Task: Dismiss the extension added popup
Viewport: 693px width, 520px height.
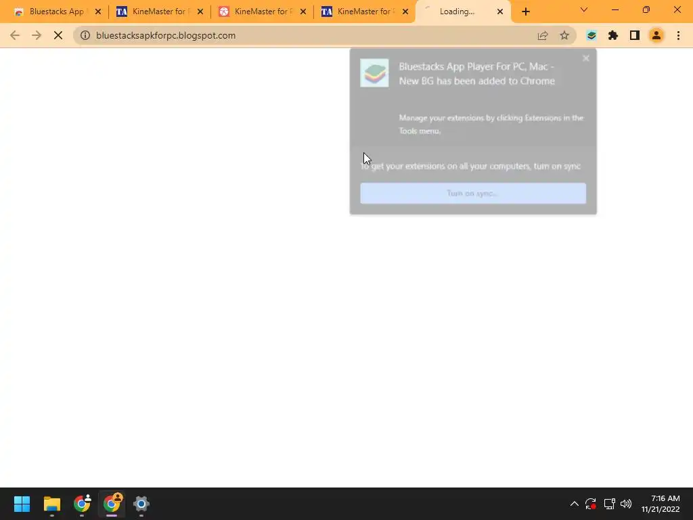Action: pos(586,58)
